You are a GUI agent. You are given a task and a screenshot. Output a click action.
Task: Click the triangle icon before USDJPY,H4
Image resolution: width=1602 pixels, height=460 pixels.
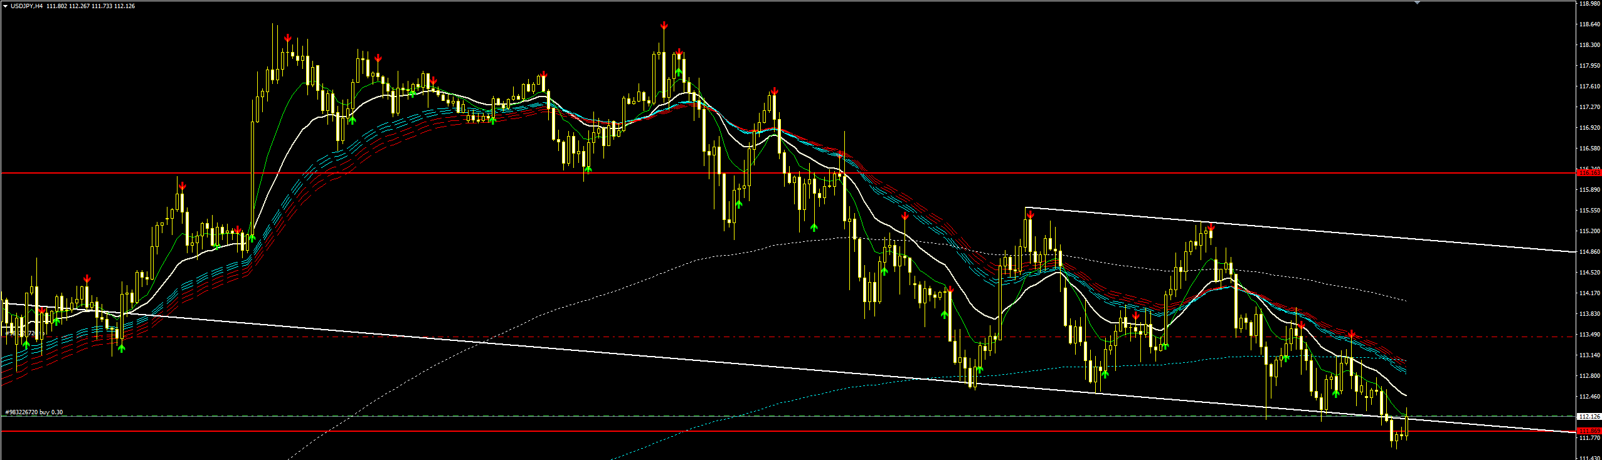[4, 6]
